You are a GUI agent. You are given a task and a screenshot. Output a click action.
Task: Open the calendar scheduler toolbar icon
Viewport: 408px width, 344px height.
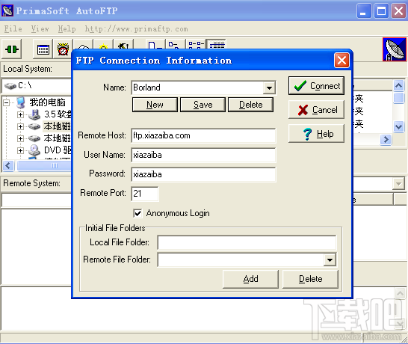point(43,49)
